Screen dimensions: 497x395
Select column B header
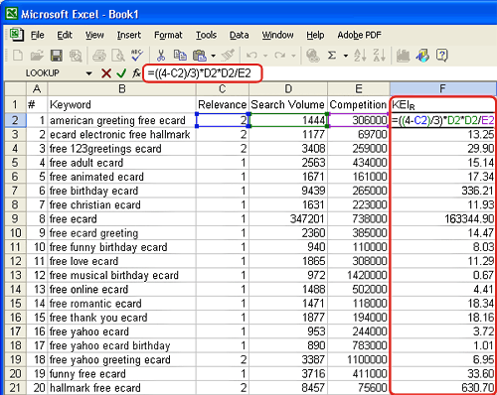point(122,89)
